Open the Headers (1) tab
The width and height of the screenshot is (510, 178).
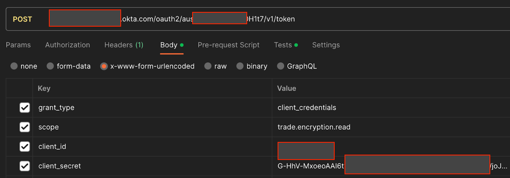pos(124,45)
